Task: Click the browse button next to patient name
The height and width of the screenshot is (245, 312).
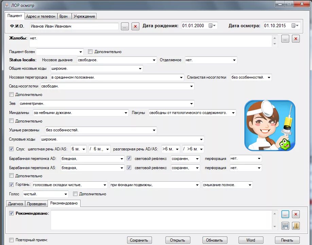Action: (125, 26)
